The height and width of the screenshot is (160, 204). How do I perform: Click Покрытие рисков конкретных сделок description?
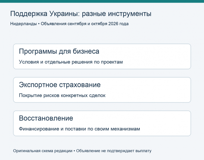point(62,95)
